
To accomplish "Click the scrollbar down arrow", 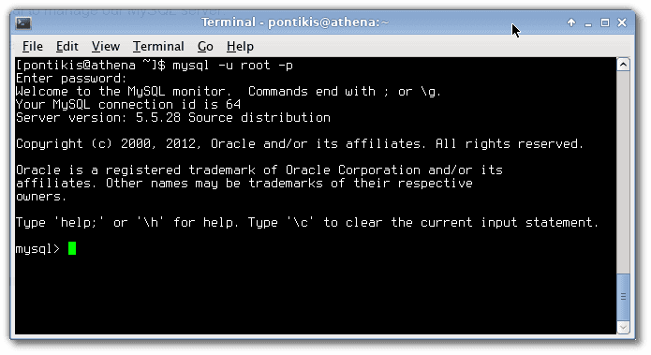I will click(623, 327).
